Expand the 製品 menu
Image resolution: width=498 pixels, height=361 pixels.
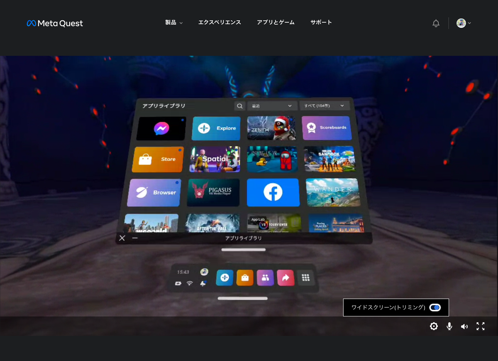174,22
